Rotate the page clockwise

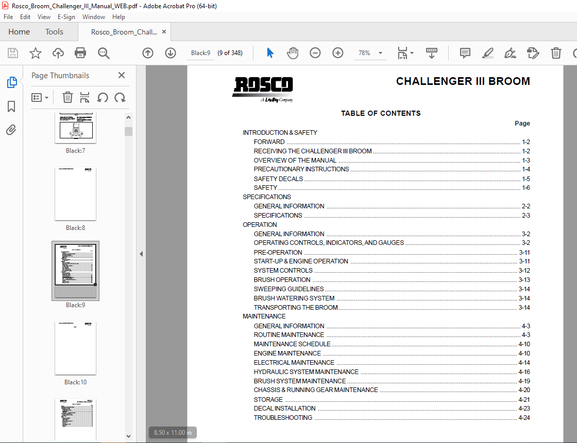pos(120,97)
